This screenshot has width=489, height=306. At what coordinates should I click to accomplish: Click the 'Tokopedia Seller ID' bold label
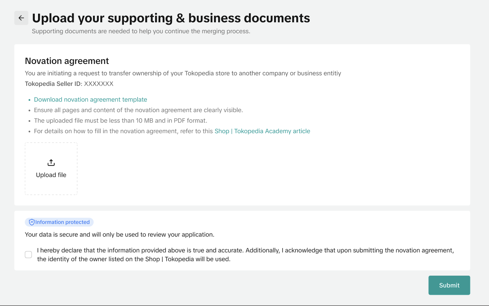click(x=53, y=84)
